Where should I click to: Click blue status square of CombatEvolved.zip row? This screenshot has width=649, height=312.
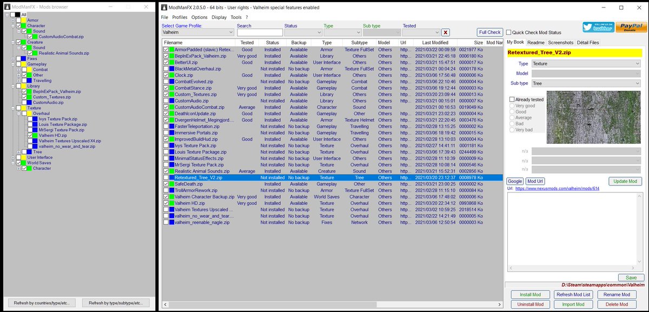(x=172, y=82)
